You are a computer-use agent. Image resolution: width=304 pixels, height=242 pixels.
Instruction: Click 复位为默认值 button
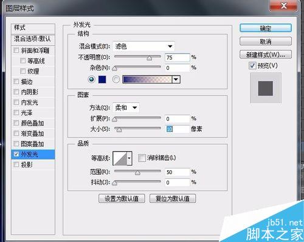(173, 198)
